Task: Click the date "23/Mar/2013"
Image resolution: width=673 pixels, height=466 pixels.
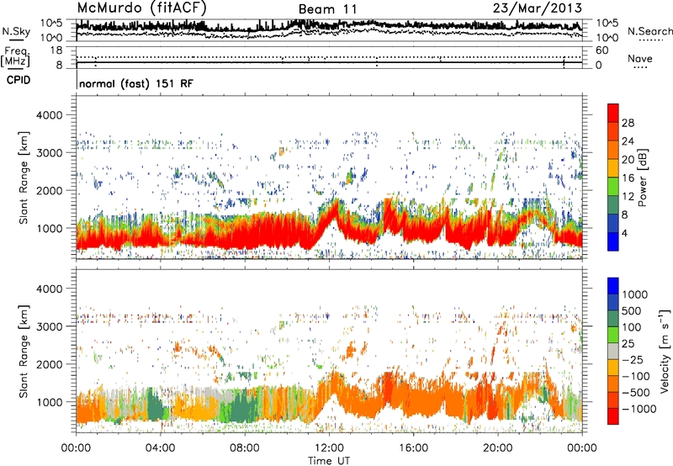Action: (x=537, y=8)
